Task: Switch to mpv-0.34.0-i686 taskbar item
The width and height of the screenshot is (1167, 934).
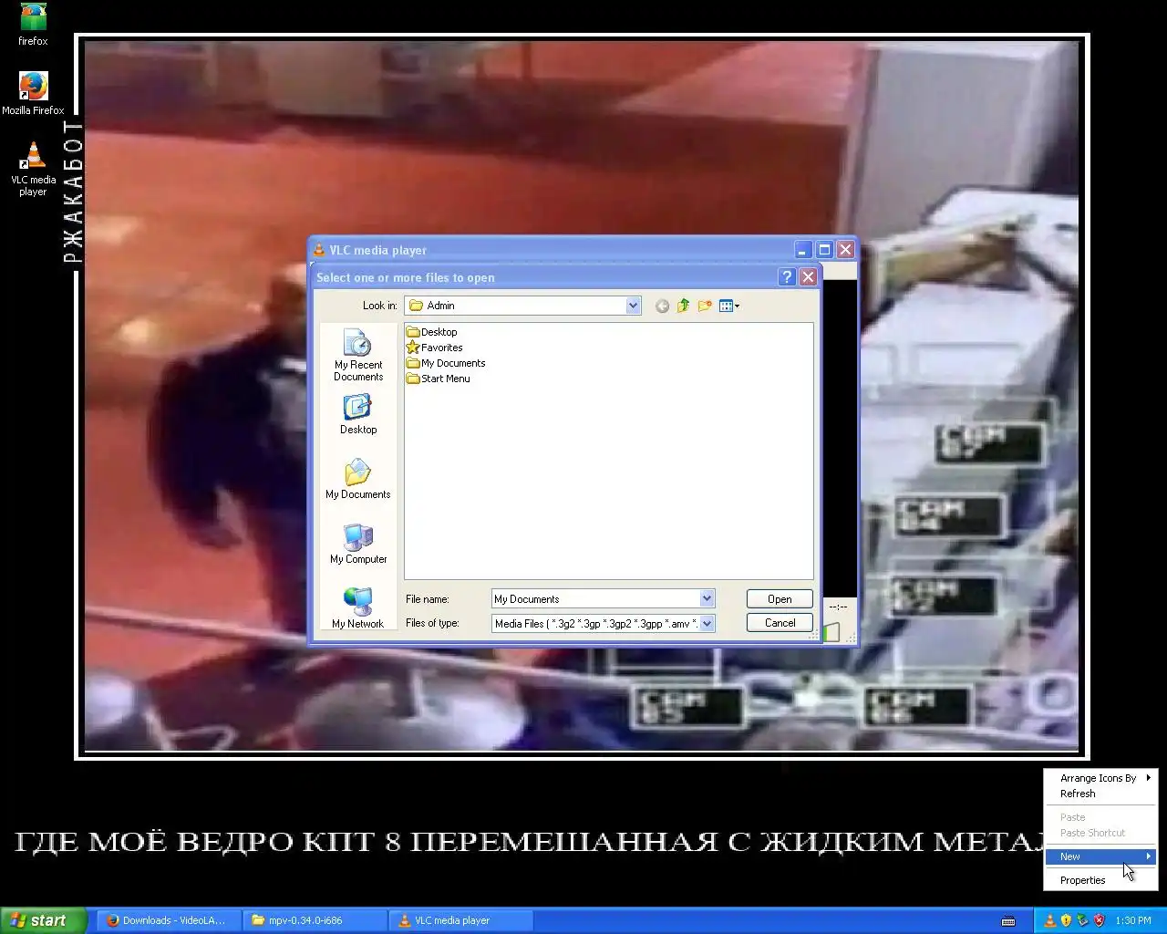Action: pyautogui.click(x=314, y=920)
